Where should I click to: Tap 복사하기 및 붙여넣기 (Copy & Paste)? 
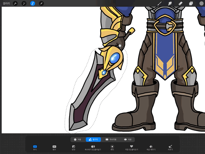93,148
